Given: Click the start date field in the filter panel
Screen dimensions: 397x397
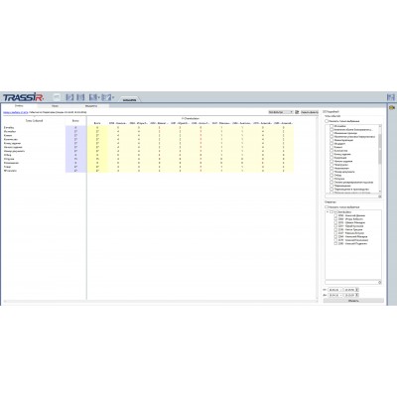Looking at the screenshot, I should pos(335,290).
